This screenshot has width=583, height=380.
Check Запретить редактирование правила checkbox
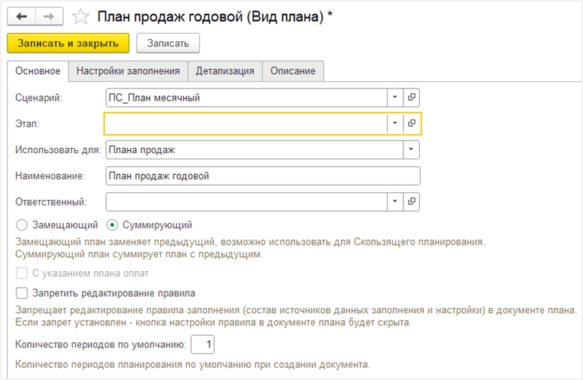[22, 293]
